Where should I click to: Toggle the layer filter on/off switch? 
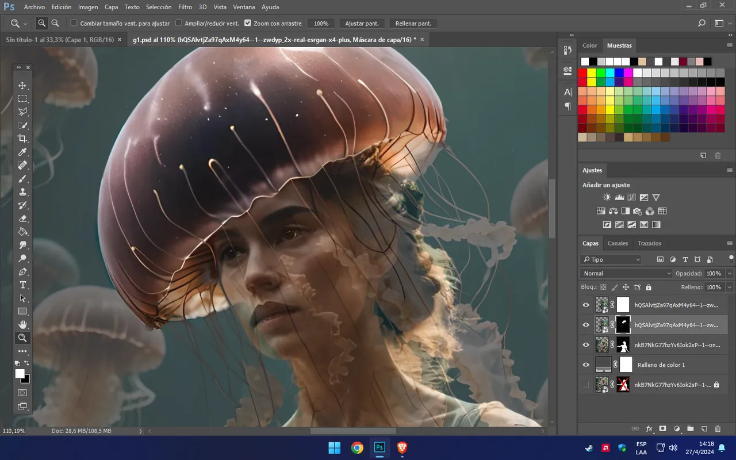coord(731,258)
